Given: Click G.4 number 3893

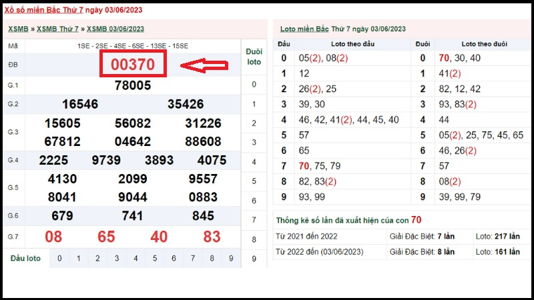Looking at the screenshot, I should pyautogui.click(x=160, y=160).
